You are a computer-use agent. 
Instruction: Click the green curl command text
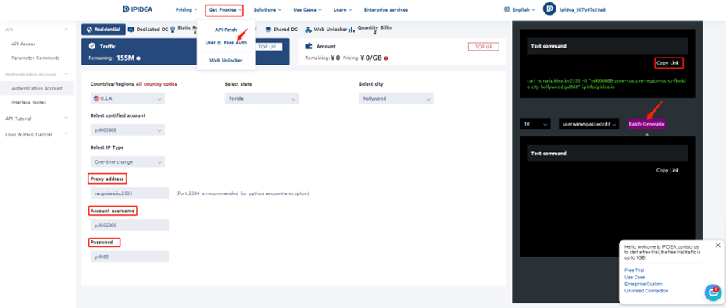coord(606,83)
